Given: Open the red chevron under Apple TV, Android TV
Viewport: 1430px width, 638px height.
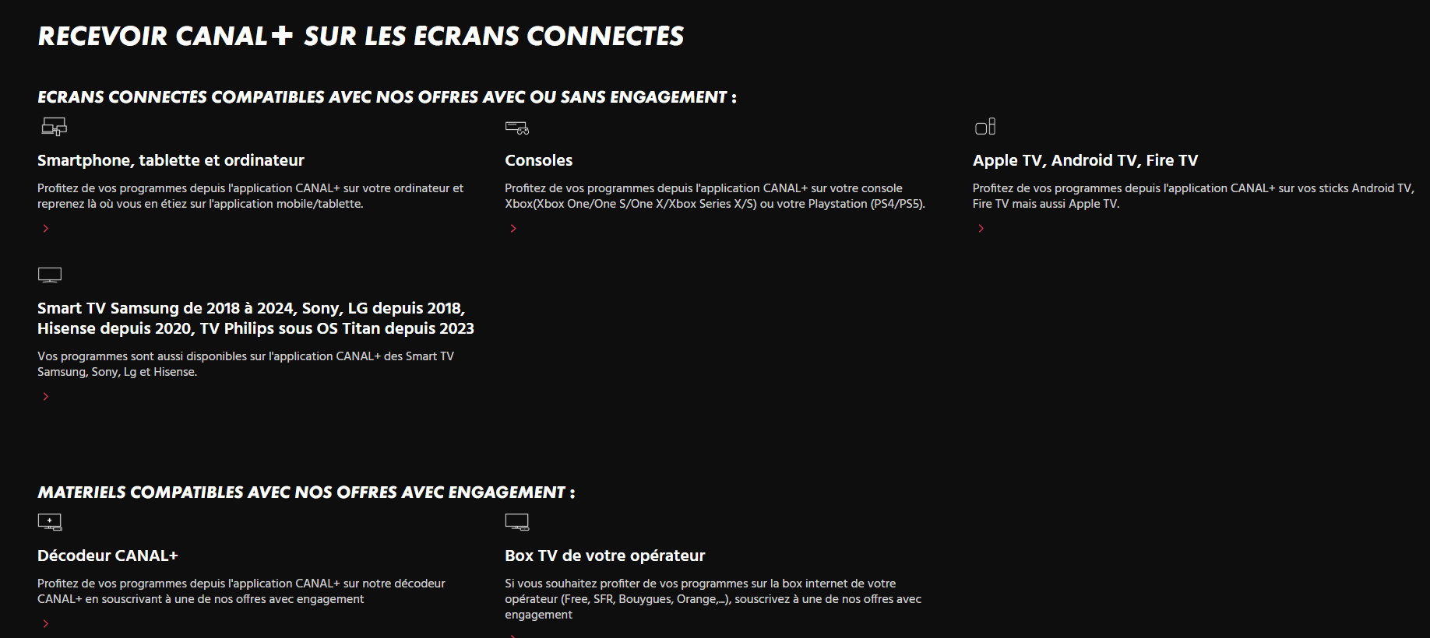Looking at the screenshot, I should coord(981,228).
